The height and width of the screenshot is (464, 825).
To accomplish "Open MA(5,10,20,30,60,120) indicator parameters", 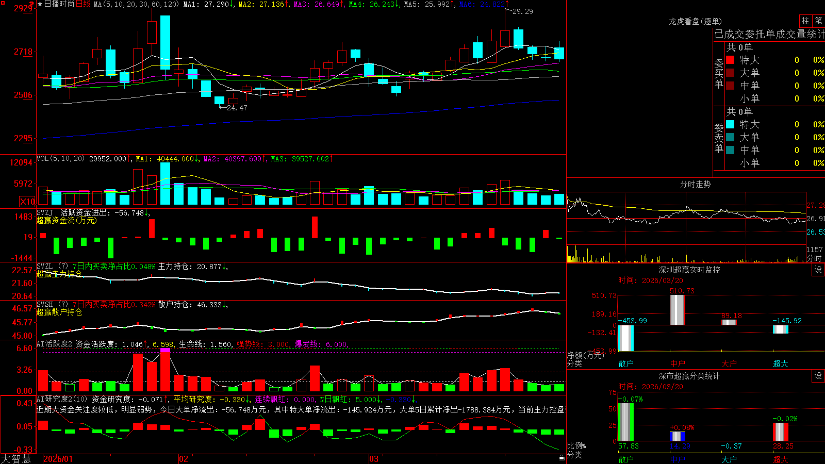I will click(x=136, y=4).
